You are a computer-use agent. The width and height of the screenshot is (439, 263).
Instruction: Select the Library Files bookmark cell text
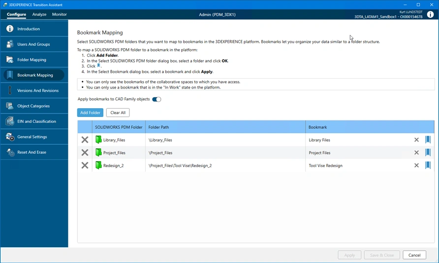tap(319, 140)
